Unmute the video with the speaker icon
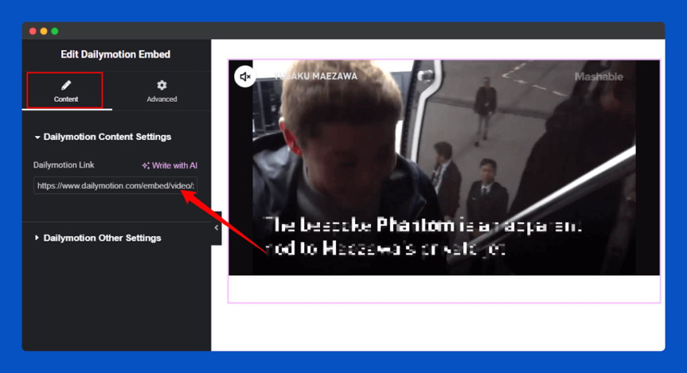 pos(245,76)
